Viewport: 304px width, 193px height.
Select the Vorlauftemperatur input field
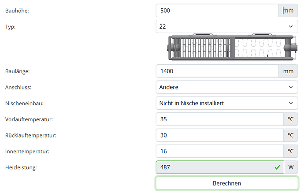(x=219, y=119)
